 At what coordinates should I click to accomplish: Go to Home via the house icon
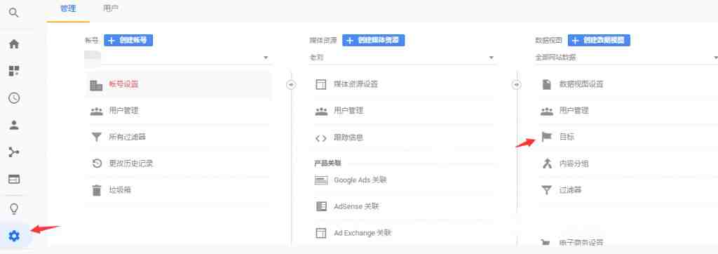(14, 44)
